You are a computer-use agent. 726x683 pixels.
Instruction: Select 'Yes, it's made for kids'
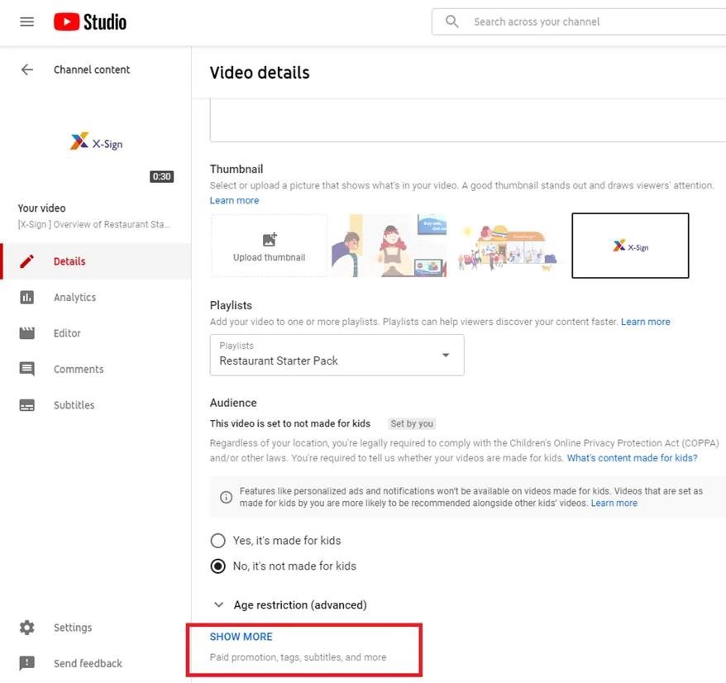[x=217, y=540]
